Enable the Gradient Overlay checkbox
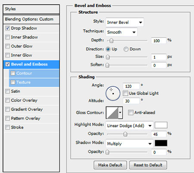The height and width of the screenshot is (173, 194). click(x=7, y=109)
